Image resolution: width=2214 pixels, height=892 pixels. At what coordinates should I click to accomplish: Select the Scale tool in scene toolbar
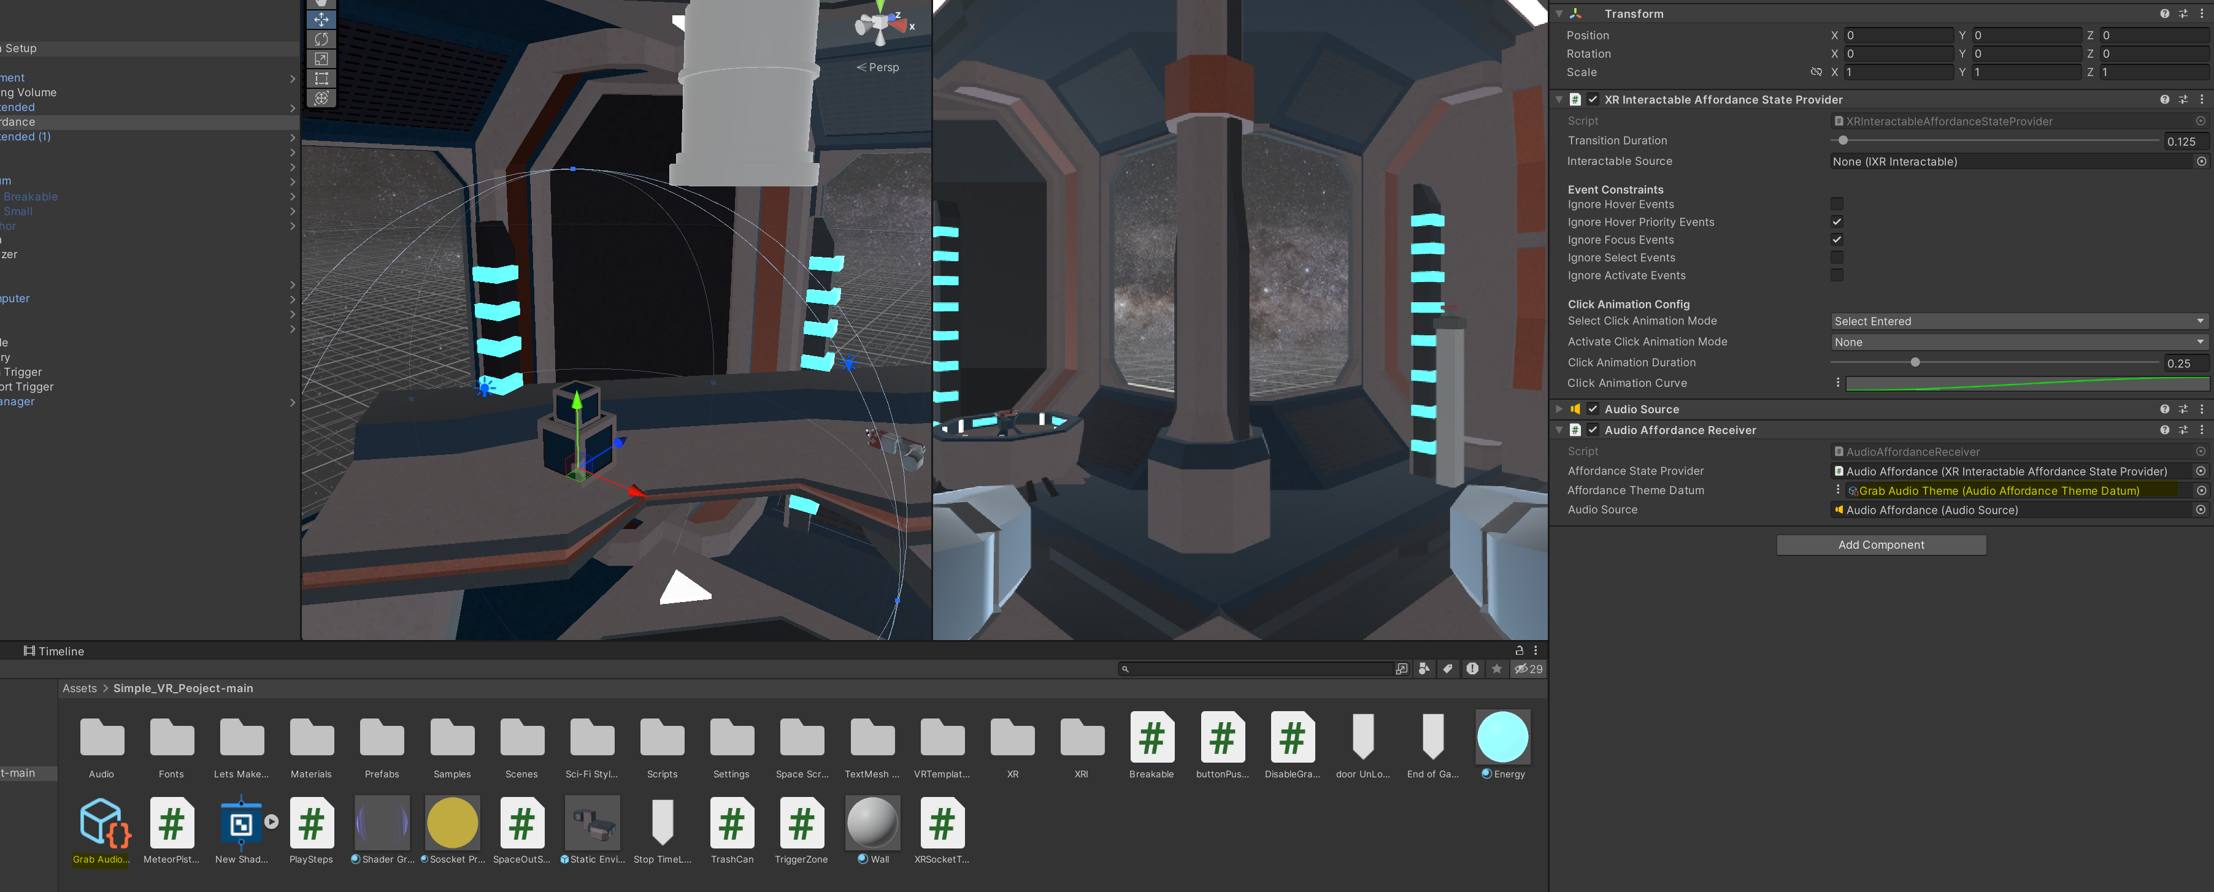[x=321, y=59]
